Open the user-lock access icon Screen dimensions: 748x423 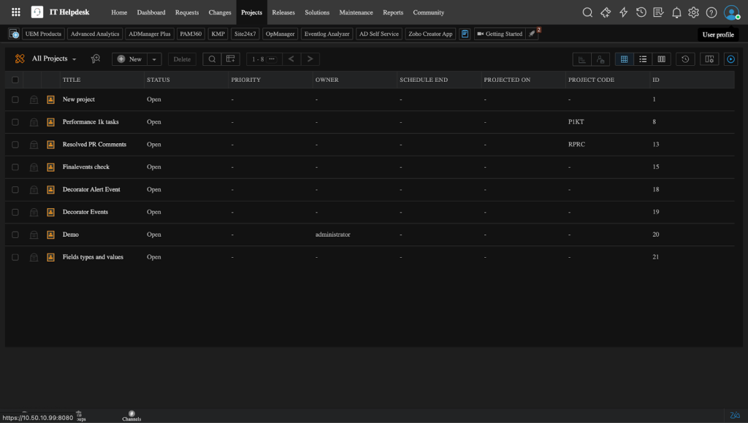pos(600,59)
